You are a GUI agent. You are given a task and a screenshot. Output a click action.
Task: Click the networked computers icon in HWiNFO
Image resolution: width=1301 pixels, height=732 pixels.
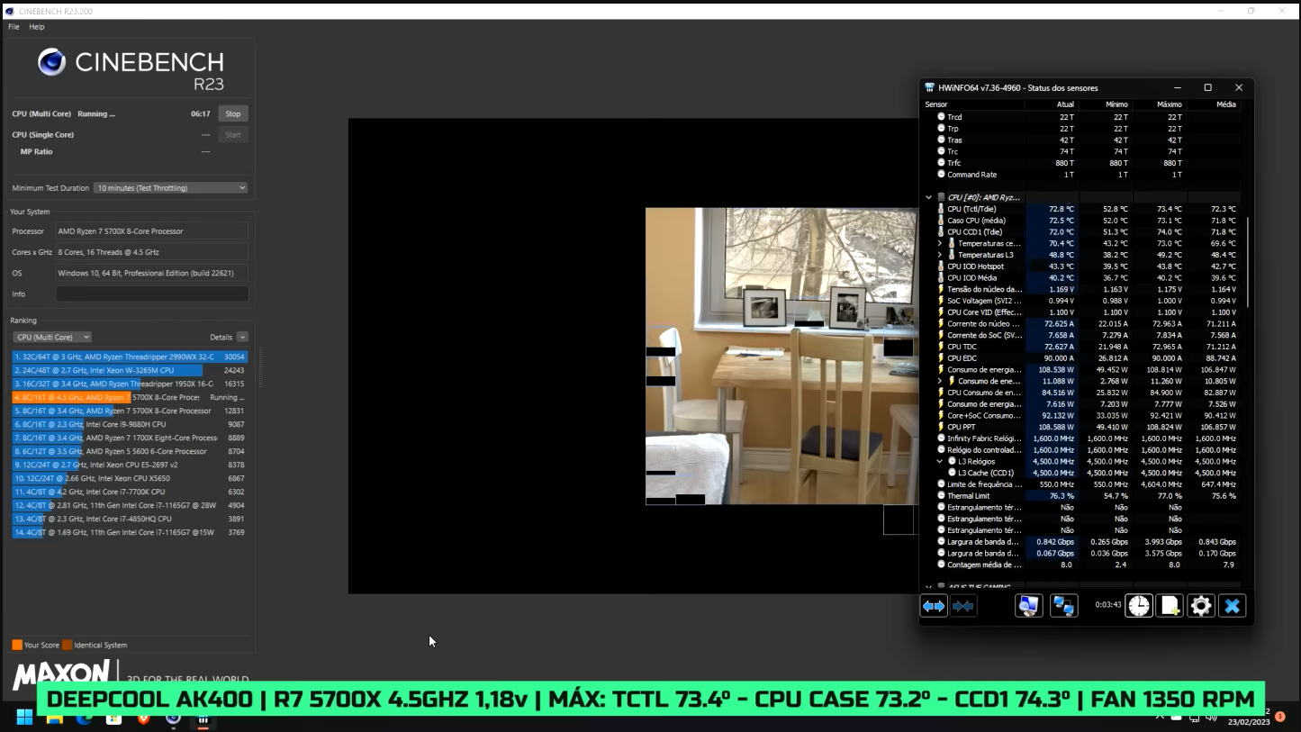click(x=1063, y=606)
